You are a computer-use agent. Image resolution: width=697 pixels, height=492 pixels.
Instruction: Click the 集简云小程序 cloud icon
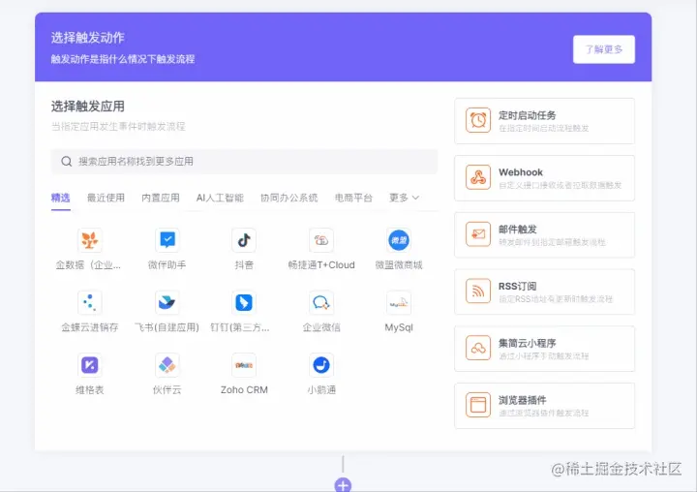(x=478, y=348)
